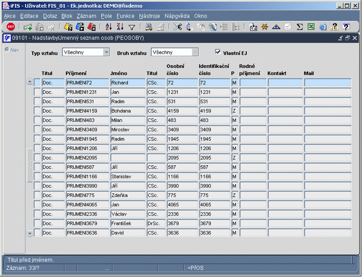This screenshot has height=277, width=362.
Task: Tick the row selector box for PRIJMENI2095
Action: (x=37, y=158)
